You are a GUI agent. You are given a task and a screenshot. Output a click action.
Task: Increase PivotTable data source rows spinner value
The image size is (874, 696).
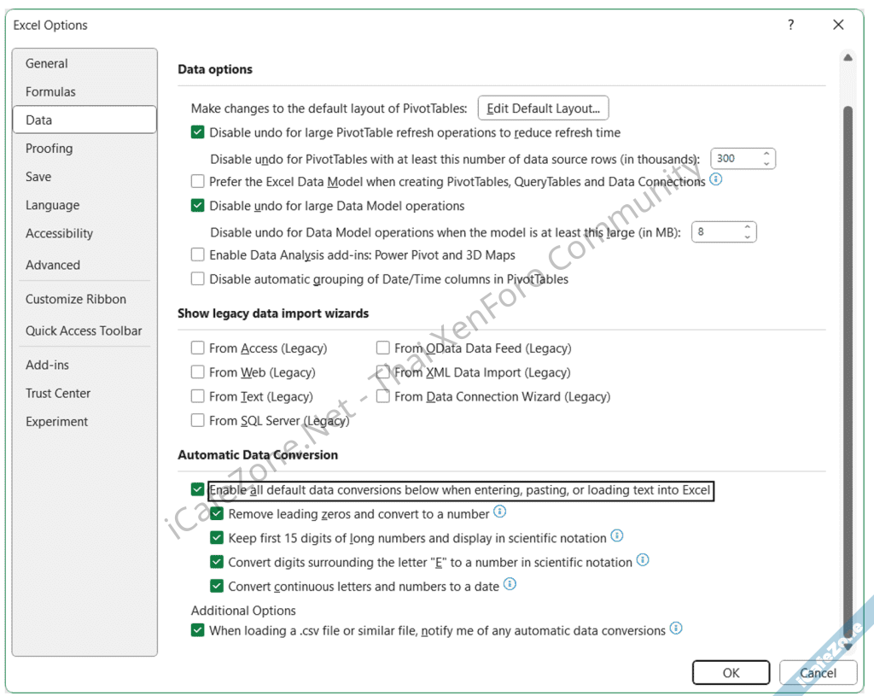click(766, 154)
